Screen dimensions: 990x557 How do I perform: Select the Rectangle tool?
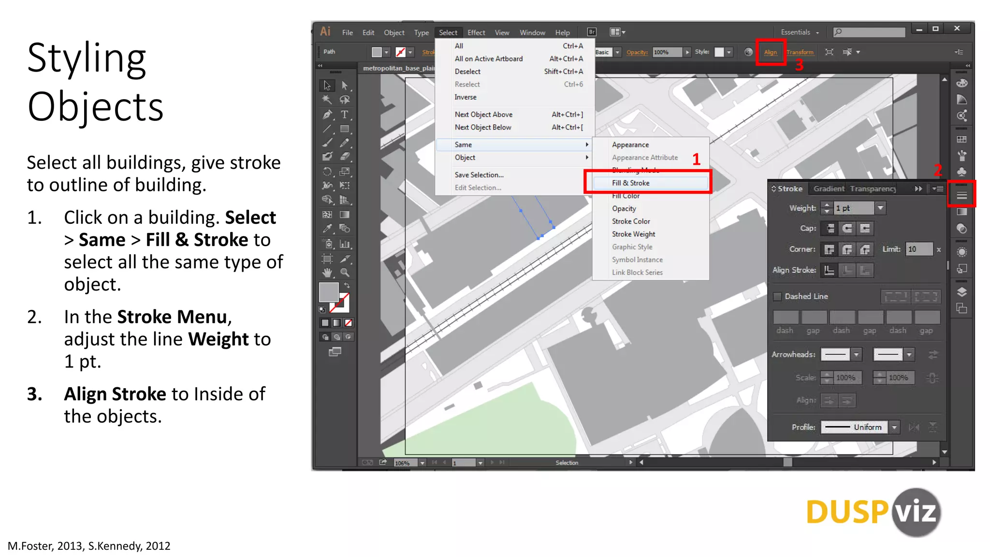coord(345,129)
